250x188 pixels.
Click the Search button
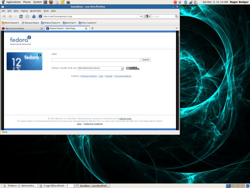pyautogui.click(x=146, y=60)
